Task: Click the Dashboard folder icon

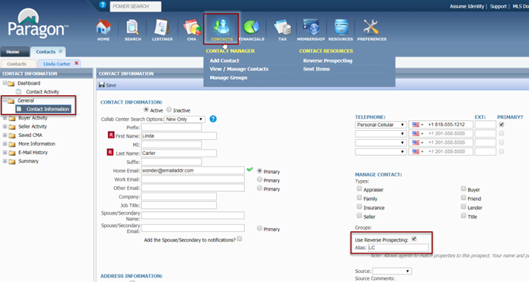Action: (11, 83)
